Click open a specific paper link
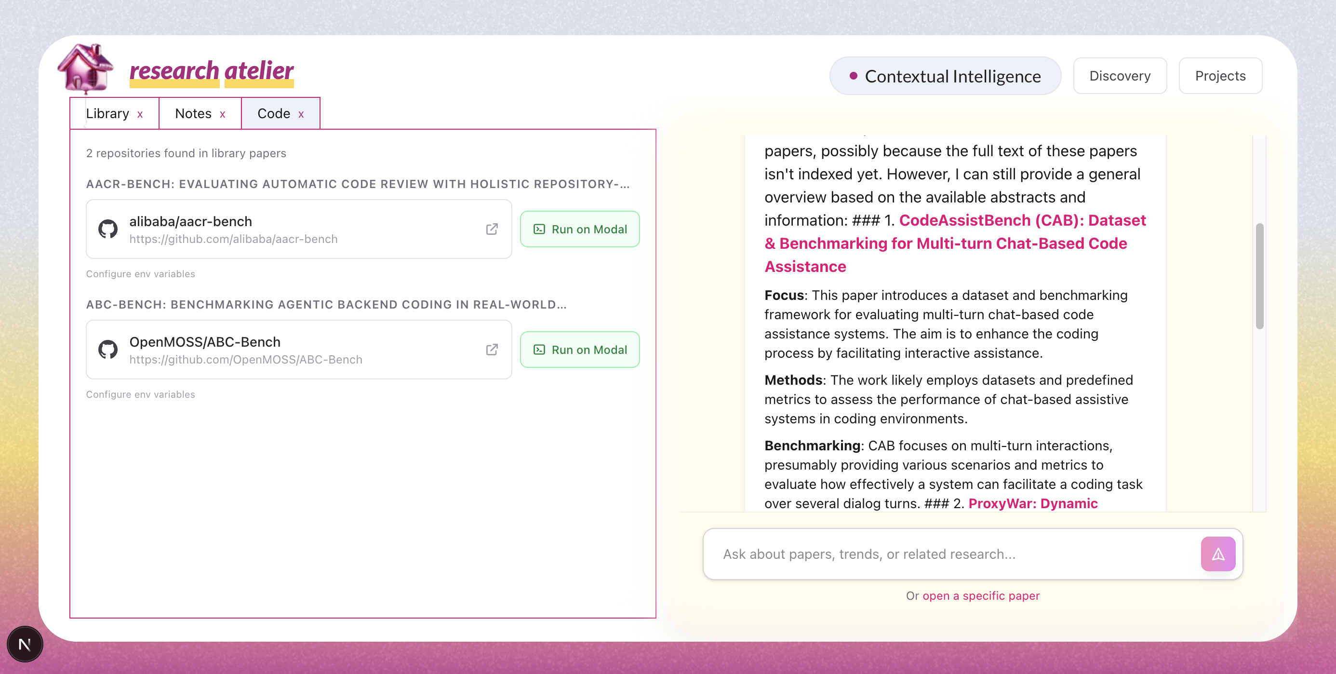The height and width of the screenshot is (674, 1336). point(980,595)
